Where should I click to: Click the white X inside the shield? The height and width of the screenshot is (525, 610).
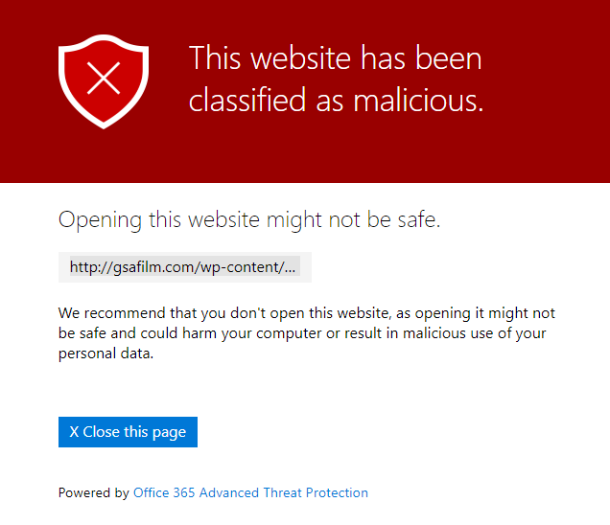tap(104, 79)
